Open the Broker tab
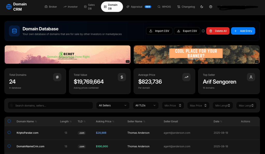The height and width of the screenshot is (154, 265). click(51, 7)
